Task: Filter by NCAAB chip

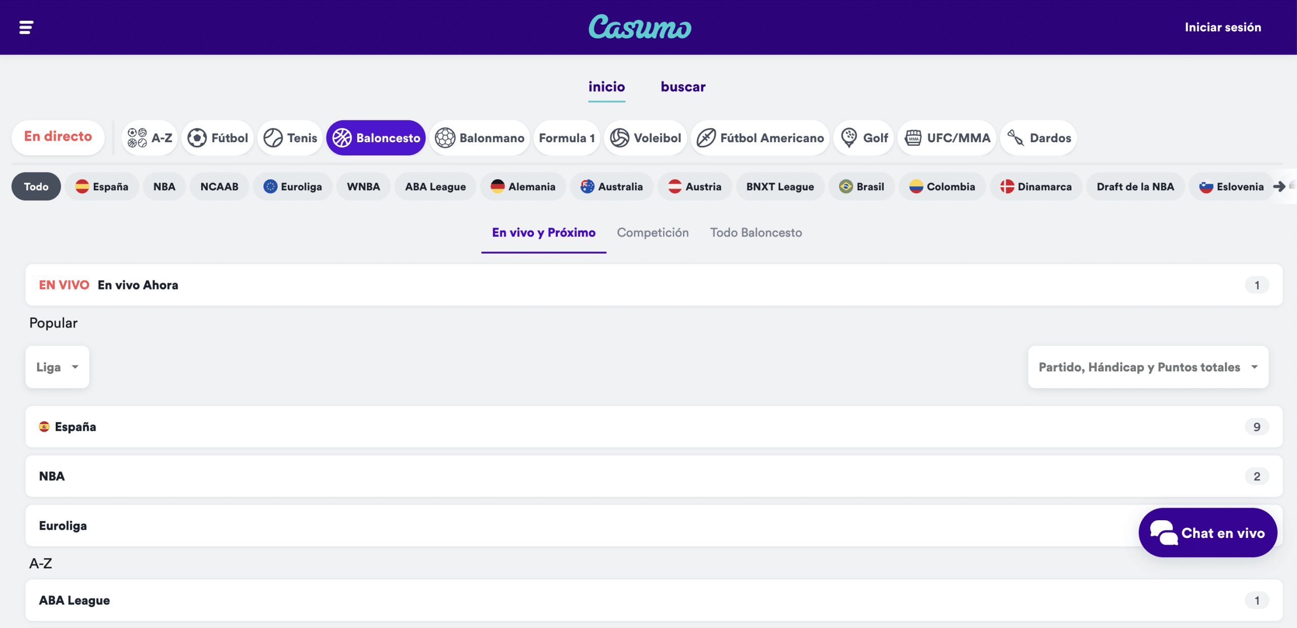Action: click(x=219, y=187)
